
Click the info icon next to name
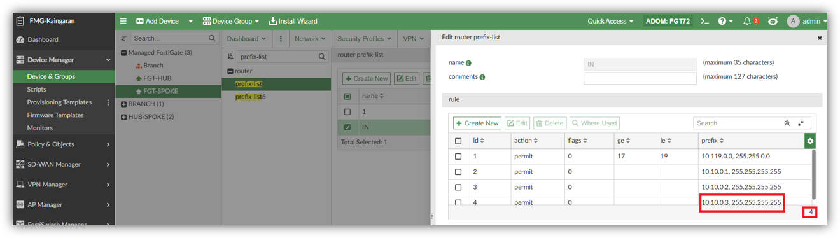pyautogui.click(x=469, y=63)
